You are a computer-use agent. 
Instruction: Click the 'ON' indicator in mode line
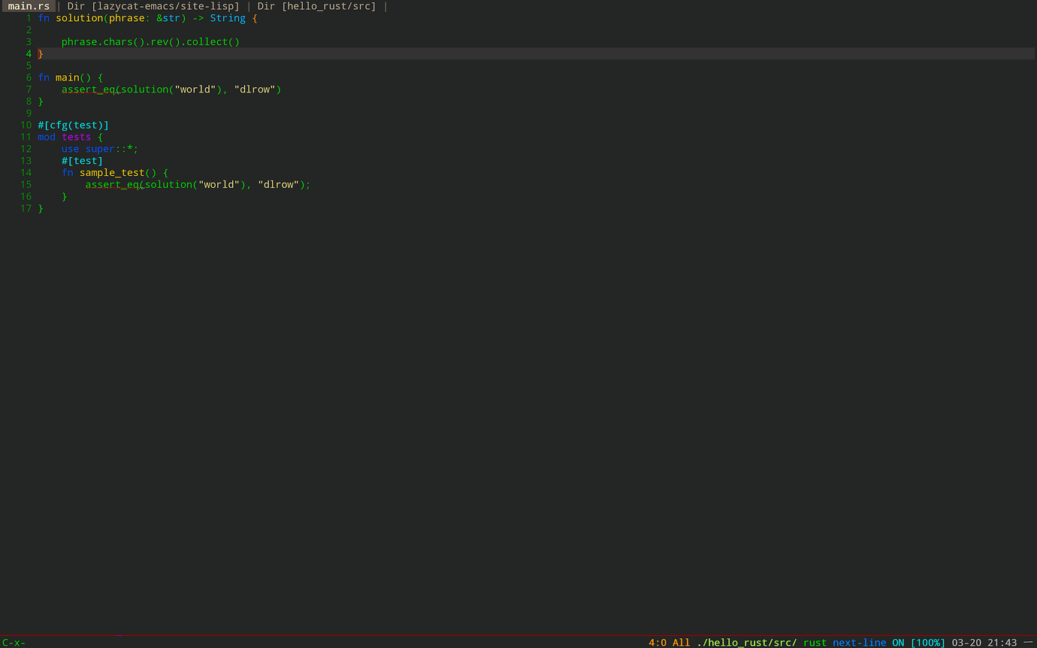click(898, 643)
